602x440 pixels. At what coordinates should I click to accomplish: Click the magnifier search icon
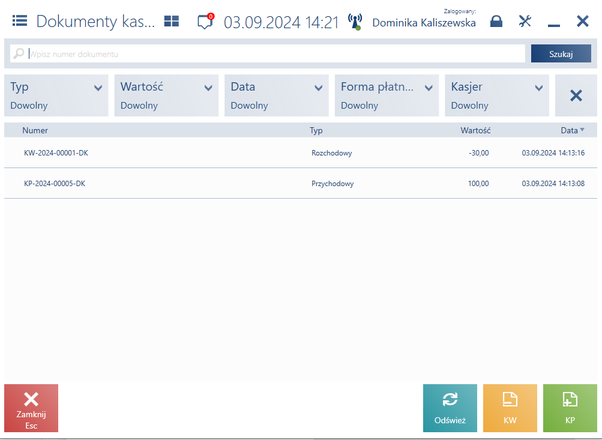pyautogui.click(x=19, y=53)
